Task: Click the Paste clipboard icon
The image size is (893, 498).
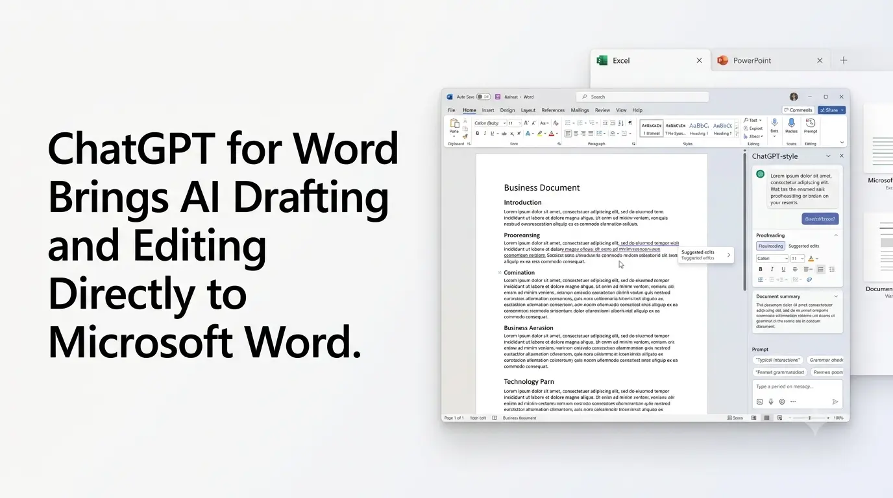Action: 454,123
